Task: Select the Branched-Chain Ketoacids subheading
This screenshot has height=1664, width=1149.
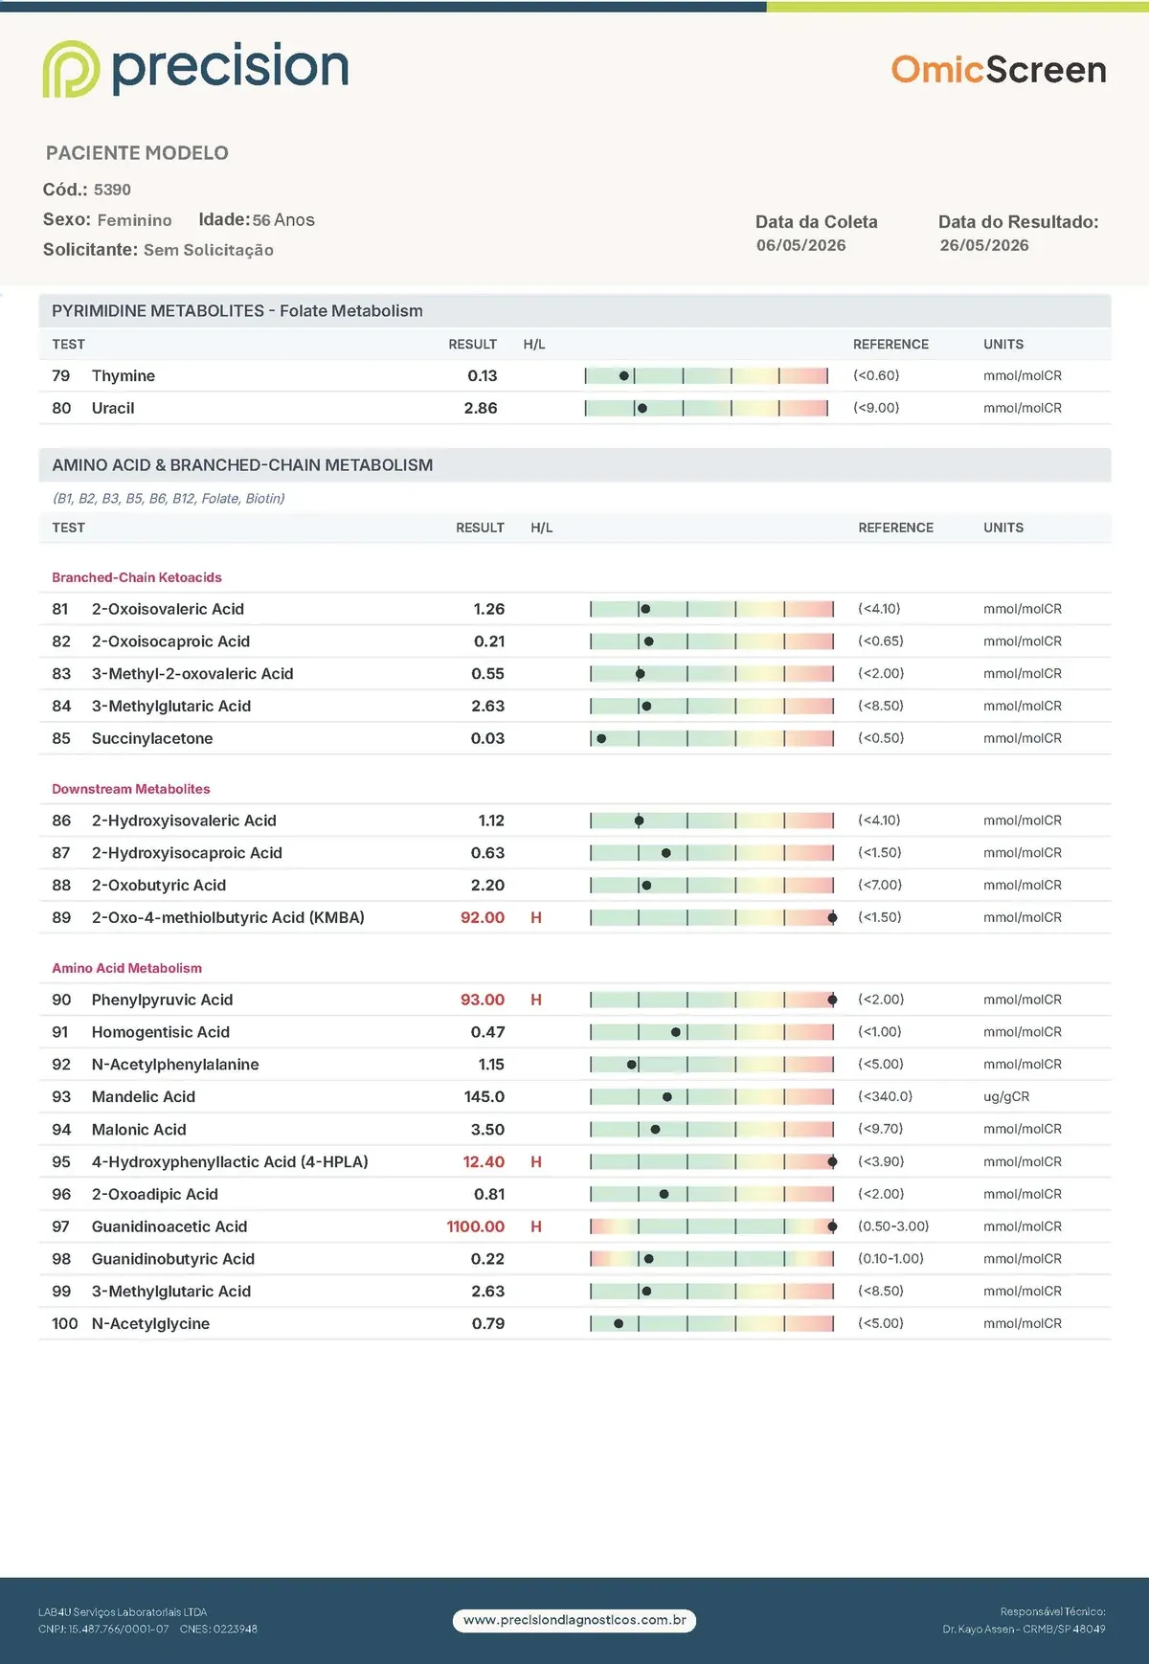Action: pos(137,577)
